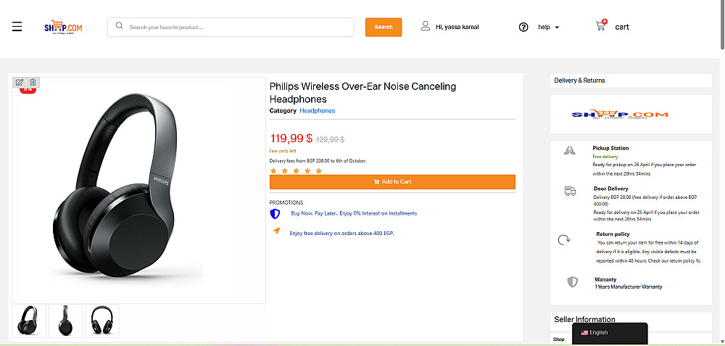Select the third headphone thumbnail

click(x=102, y=321)
